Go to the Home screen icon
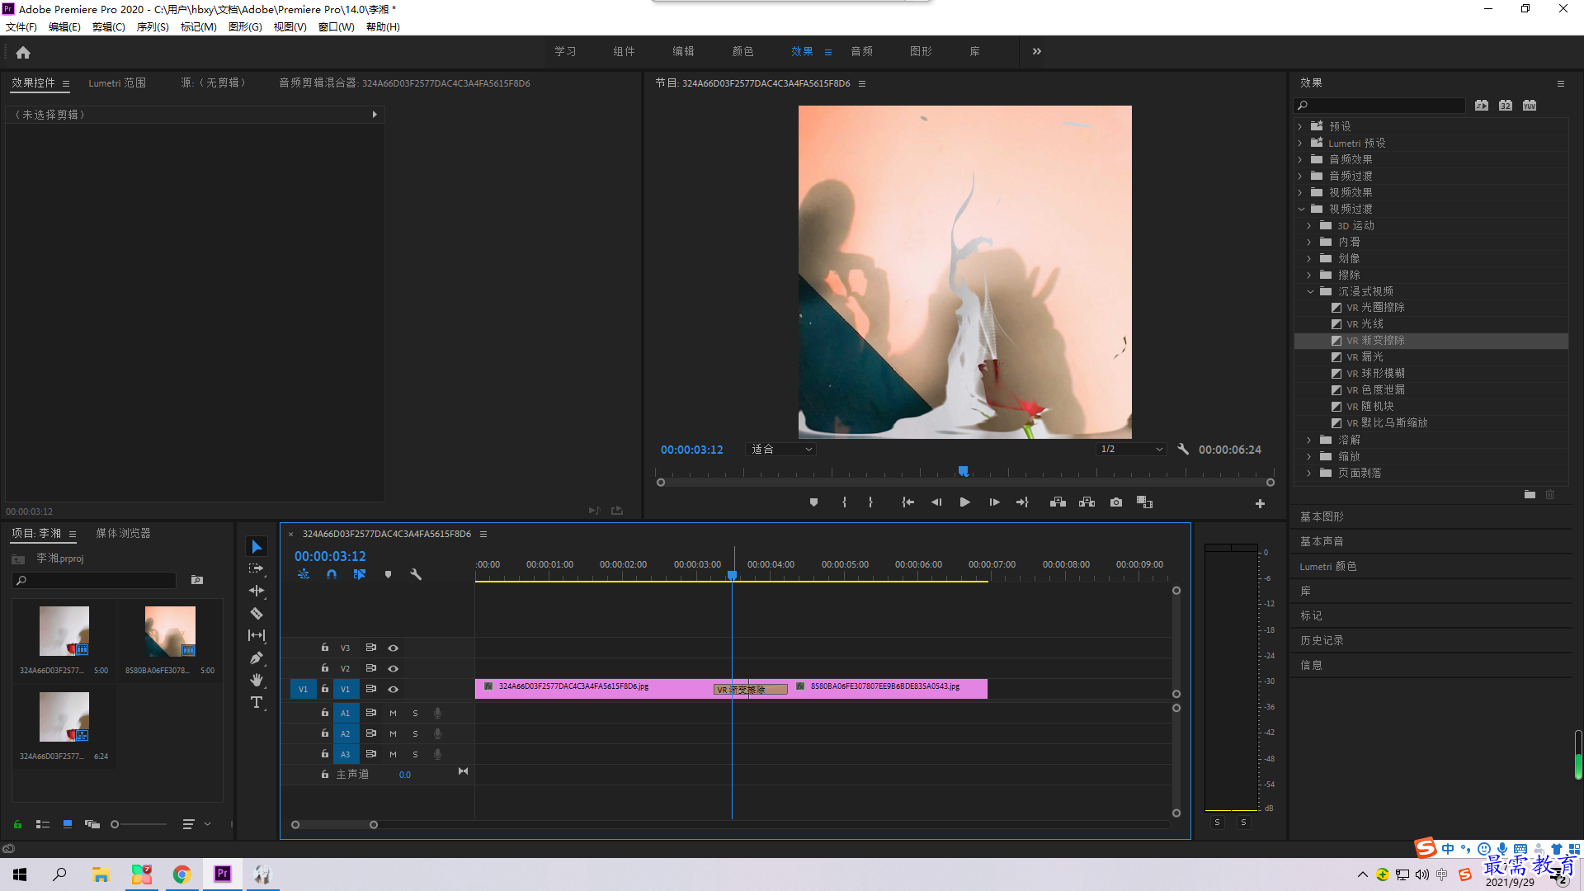Screen dimensions: 1584x891 pos(23,52)
